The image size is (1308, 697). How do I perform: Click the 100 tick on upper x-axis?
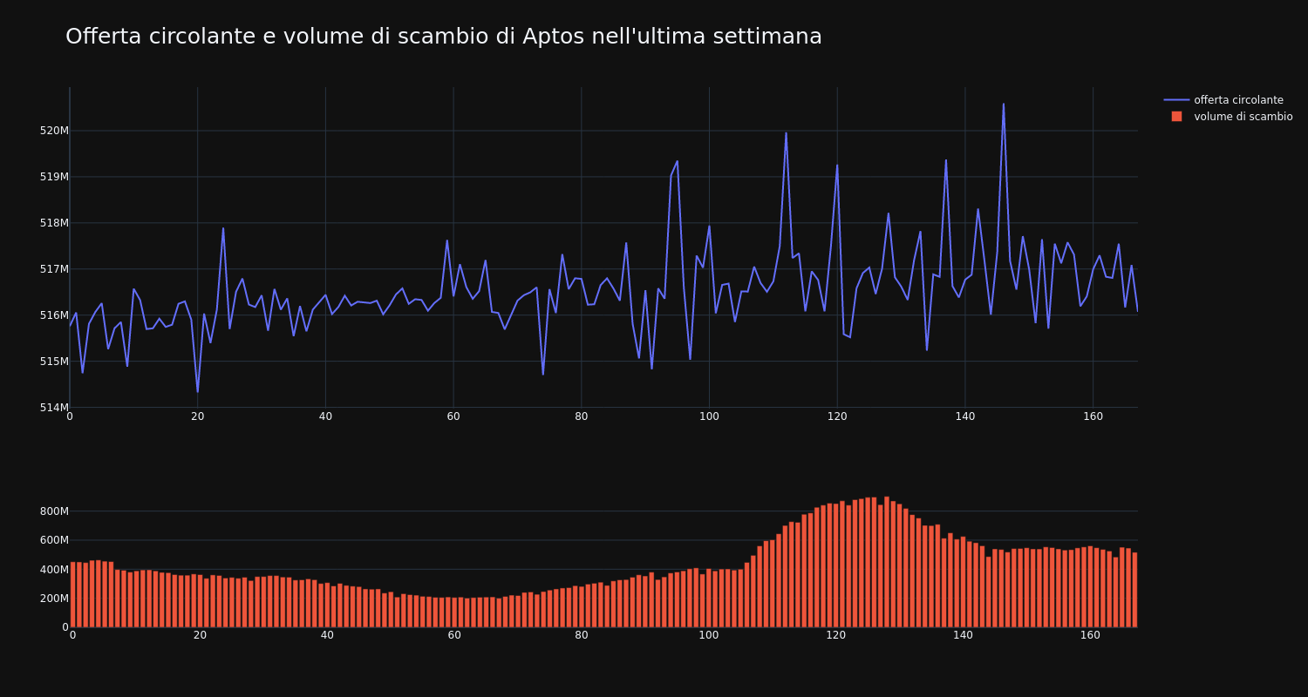[709, 417]
